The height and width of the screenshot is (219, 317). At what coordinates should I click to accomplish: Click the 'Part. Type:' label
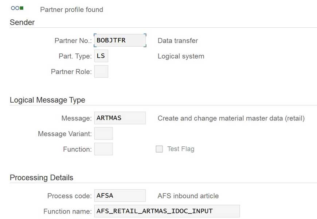tap(75, 56)
